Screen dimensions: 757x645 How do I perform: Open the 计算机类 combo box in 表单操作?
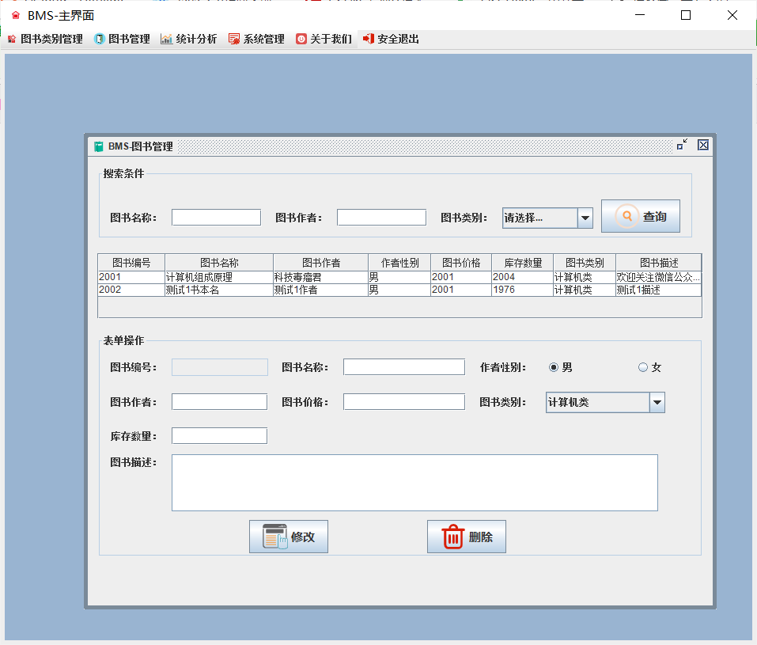[605, 403]
